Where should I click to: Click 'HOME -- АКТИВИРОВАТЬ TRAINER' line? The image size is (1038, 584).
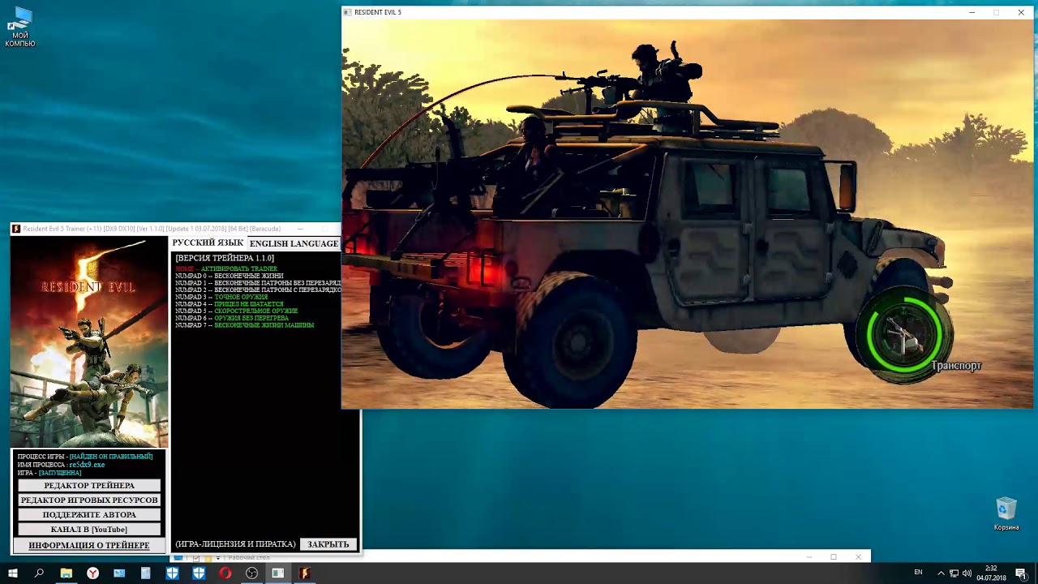(226, 268)
